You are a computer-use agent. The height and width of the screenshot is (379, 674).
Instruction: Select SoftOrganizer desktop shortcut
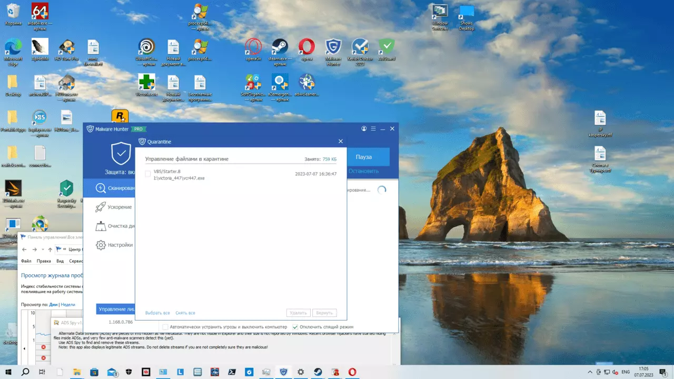[253, 87]
